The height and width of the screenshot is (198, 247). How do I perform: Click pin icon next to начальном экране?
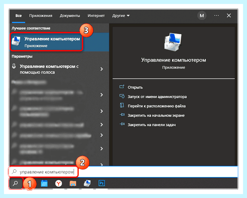122,115
